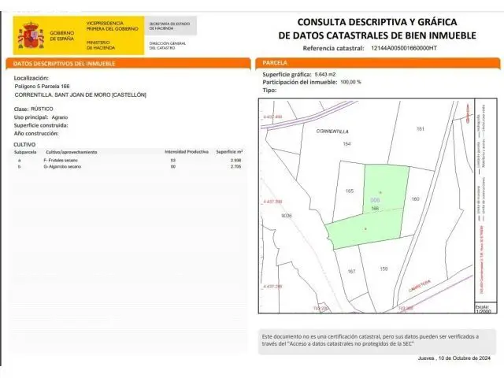Select 'DIRECCIÓN GENERAL DEL CATASTRO' text
Screen dimensions: 504x378
[167, 46]
